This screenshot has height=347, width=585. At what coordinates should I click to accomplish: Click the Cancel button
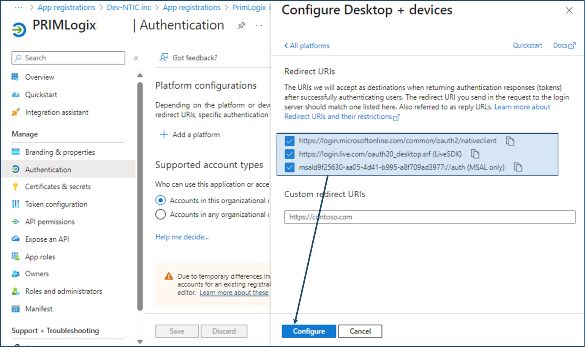coord(360,331)
